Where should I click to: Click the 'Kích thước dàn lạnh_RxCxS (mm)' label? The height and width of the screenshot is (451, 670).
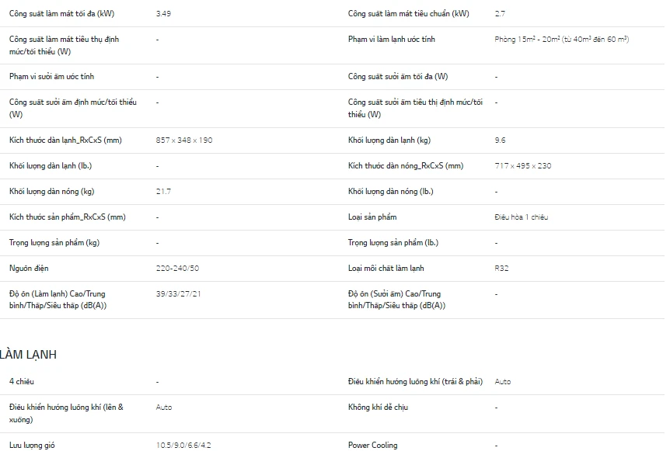click(x=65, y=141)
